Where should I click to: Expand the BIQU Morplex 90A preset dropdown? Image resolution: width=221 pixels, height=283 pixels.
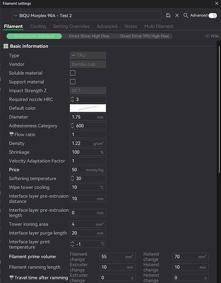pos(87,16)
